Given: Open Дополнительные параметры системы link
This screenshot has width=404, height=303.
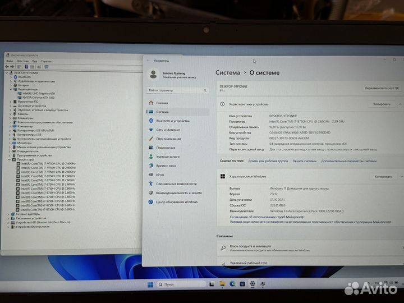Looking at the screenshot, I should 348,161.
